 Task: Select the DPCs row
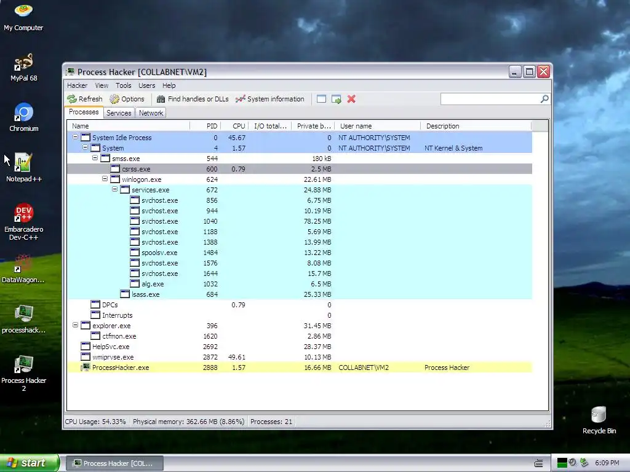coord(300,305)
